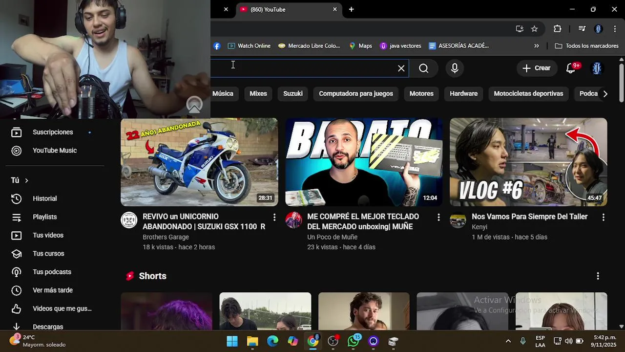Viewport: 625px width, 352px height.
Task: Open Chrome three-dot menu
Action: pyautogui.click(x=615, y=29)
